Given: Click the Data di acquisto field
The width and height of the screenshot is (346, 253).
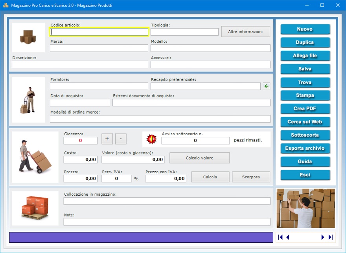Looking at the screenshot, I should tap(80, 103).
